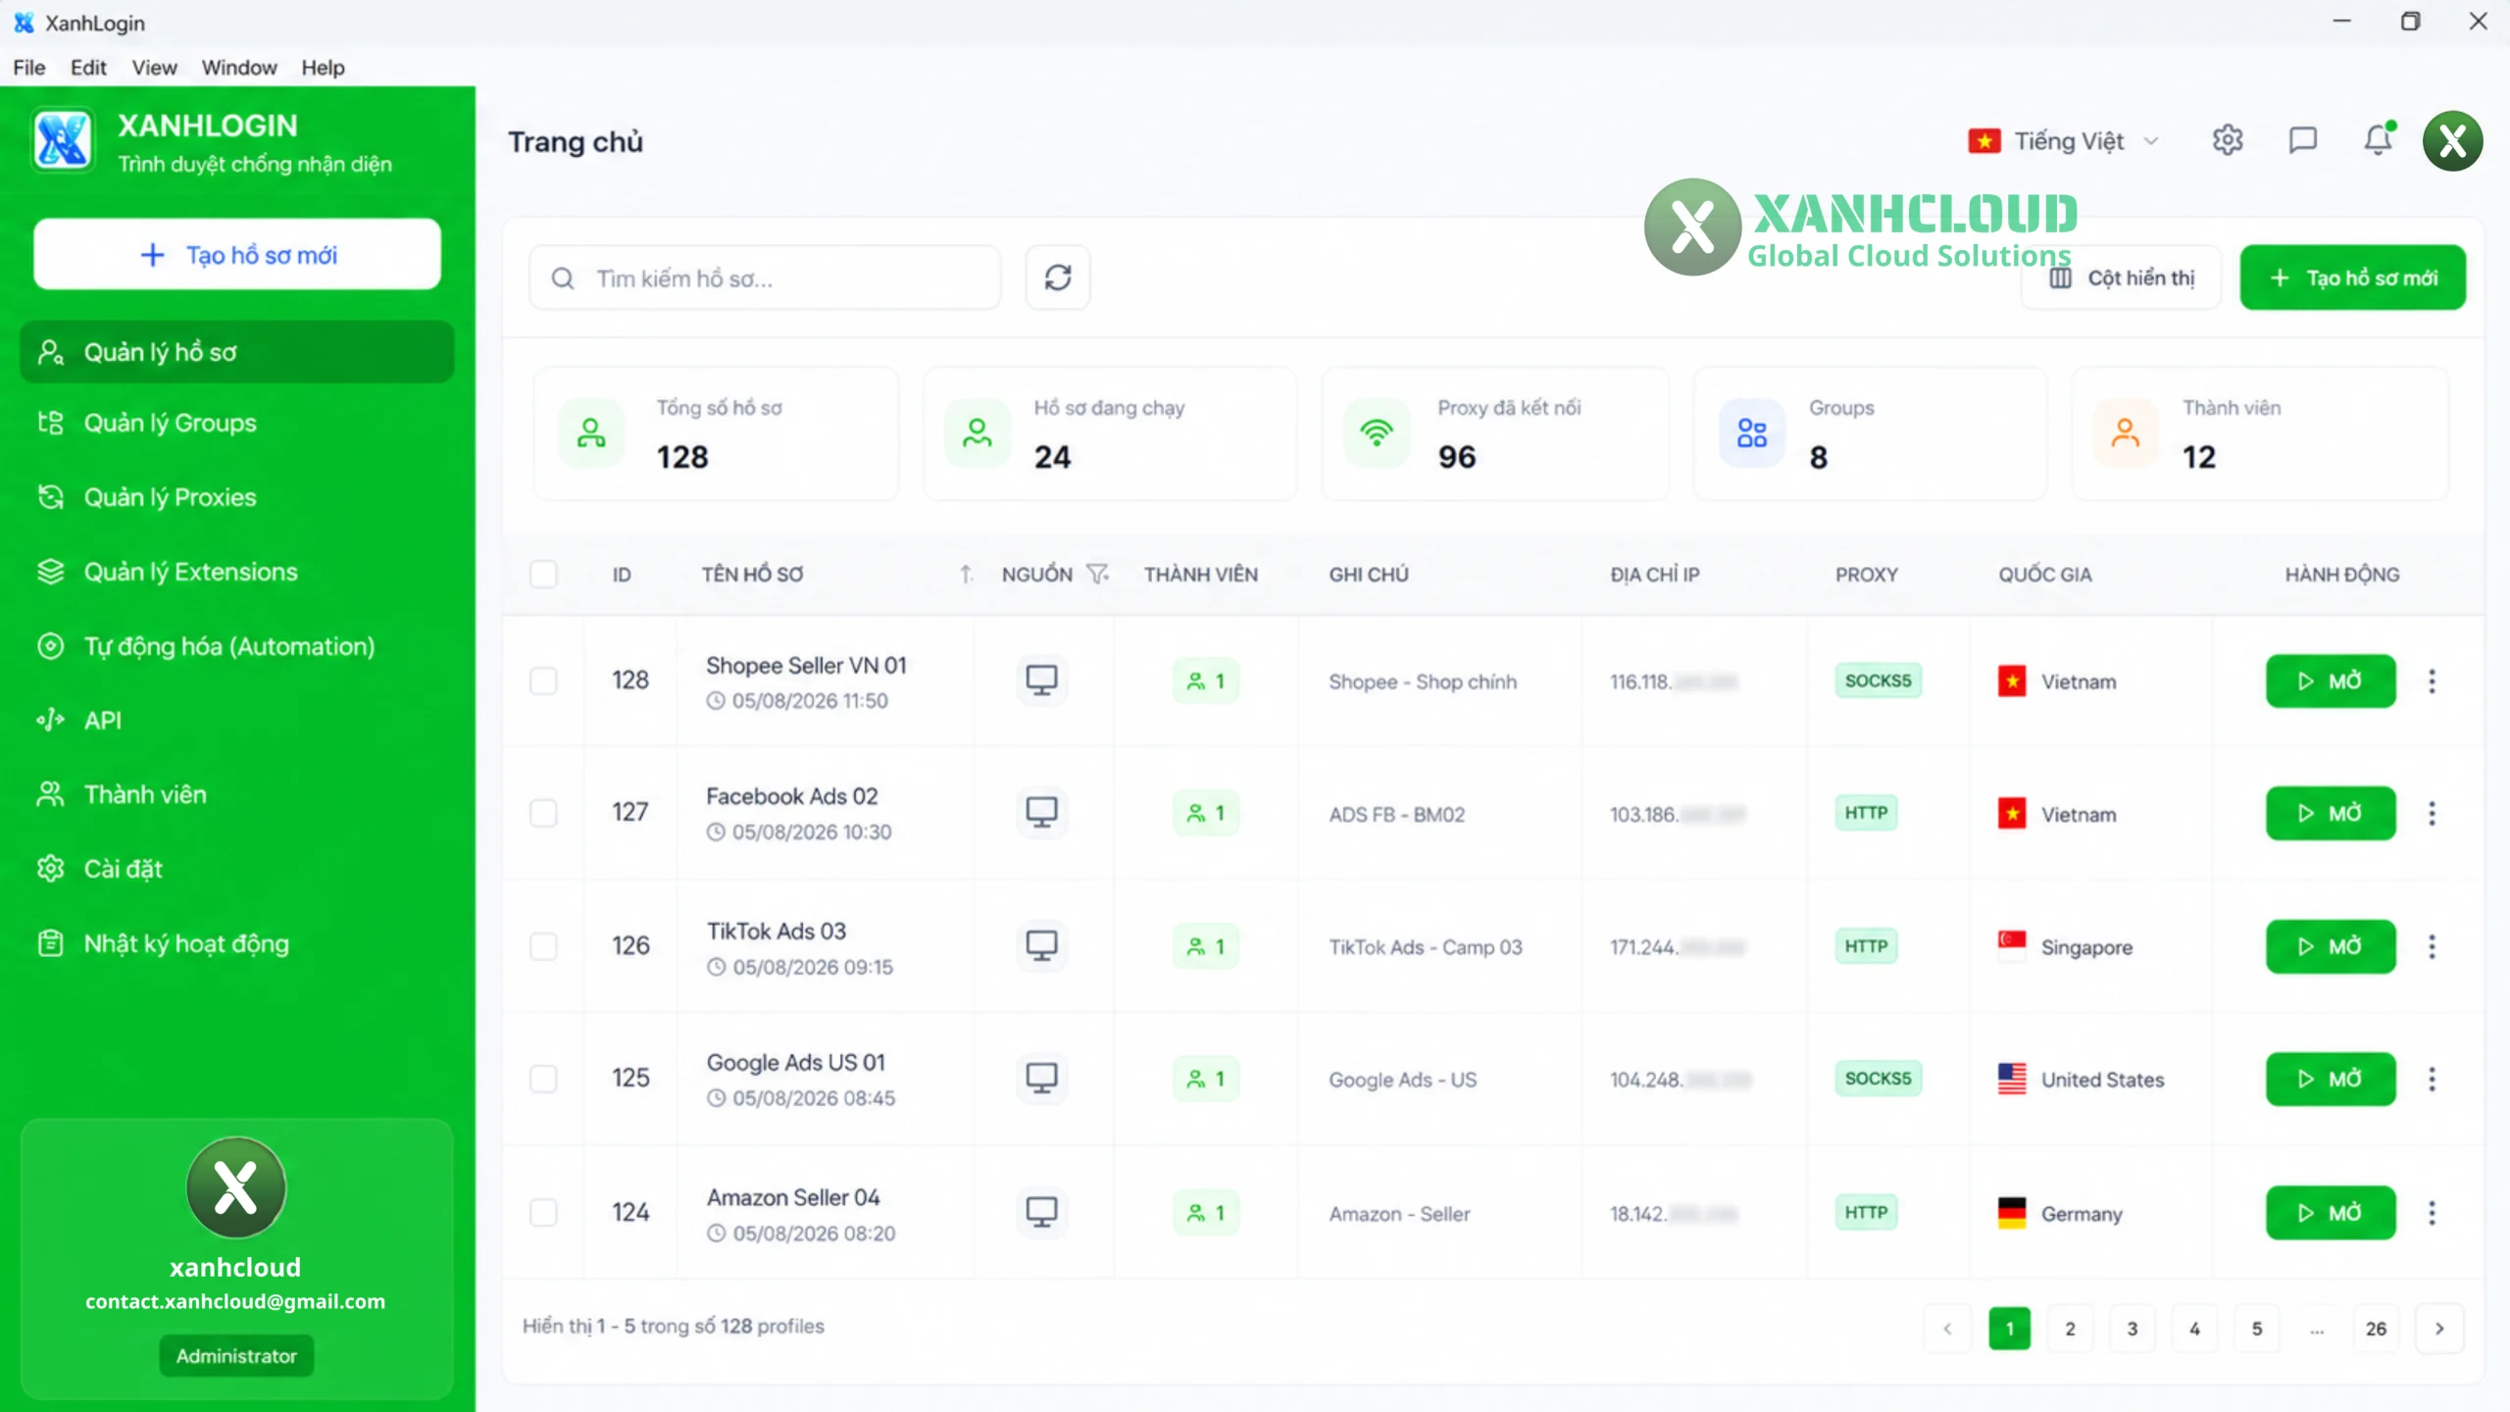The height and width of the screenshot is (1412, 2510).
Task: Click the SOCKS5 proxy tag for Google Ads US 01
Action: (x=1878, y=1079)
